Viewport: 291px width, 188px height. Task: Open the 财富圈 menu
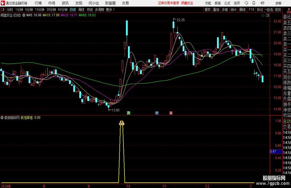(x=110, y=3)
